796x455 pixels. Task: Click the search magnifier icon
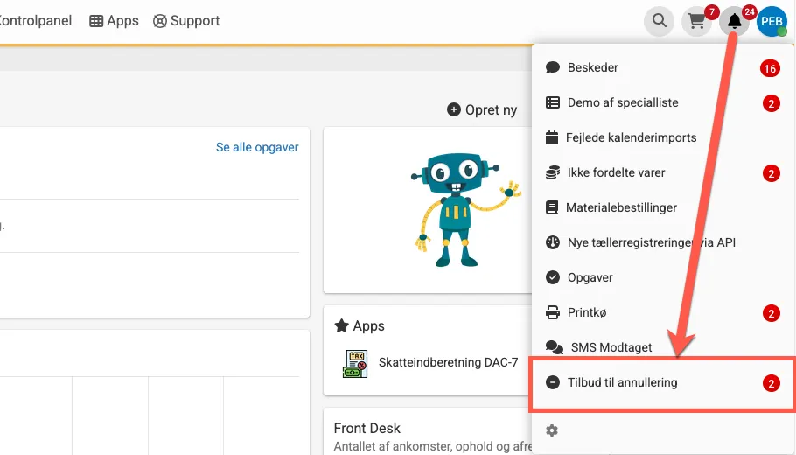pos(659,21)
